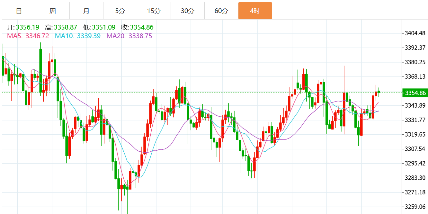Click the 3343.89 price axis label
The width and height of the screenshot is (428, 214).
[x=415, y=106]
